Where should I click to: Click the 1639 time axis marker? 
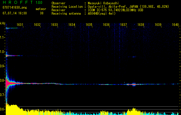[158, 25]
